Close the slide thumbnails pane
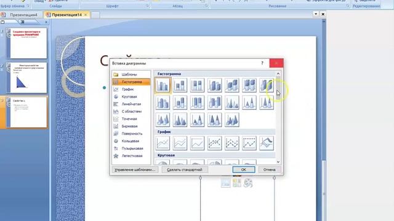This screenshot has height=221, width=394. [46, 22]
